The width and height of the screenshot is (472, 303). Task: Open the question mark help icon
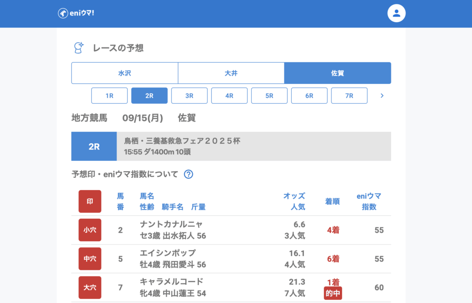pyautogui.click(x=188, y=174)
